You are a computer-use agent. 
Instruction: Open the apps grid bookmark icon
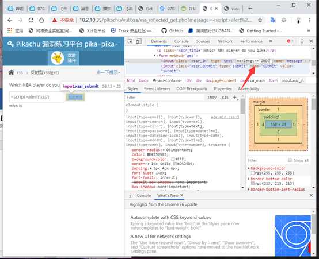tap(9, 30)
